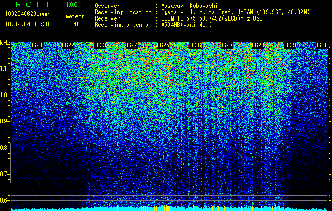Click the 0.9 kHz axis tick label
Viewport: 332px width, 211px height.
(x=5, y=121)
